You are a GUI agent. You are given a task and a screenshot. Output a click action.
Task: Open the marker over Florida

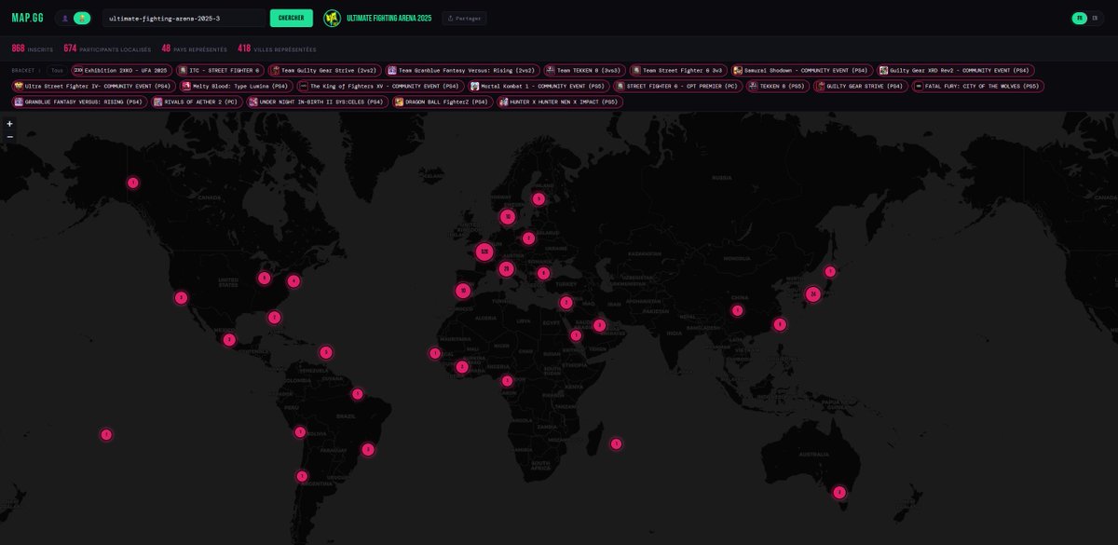click(x=275, y=318)
